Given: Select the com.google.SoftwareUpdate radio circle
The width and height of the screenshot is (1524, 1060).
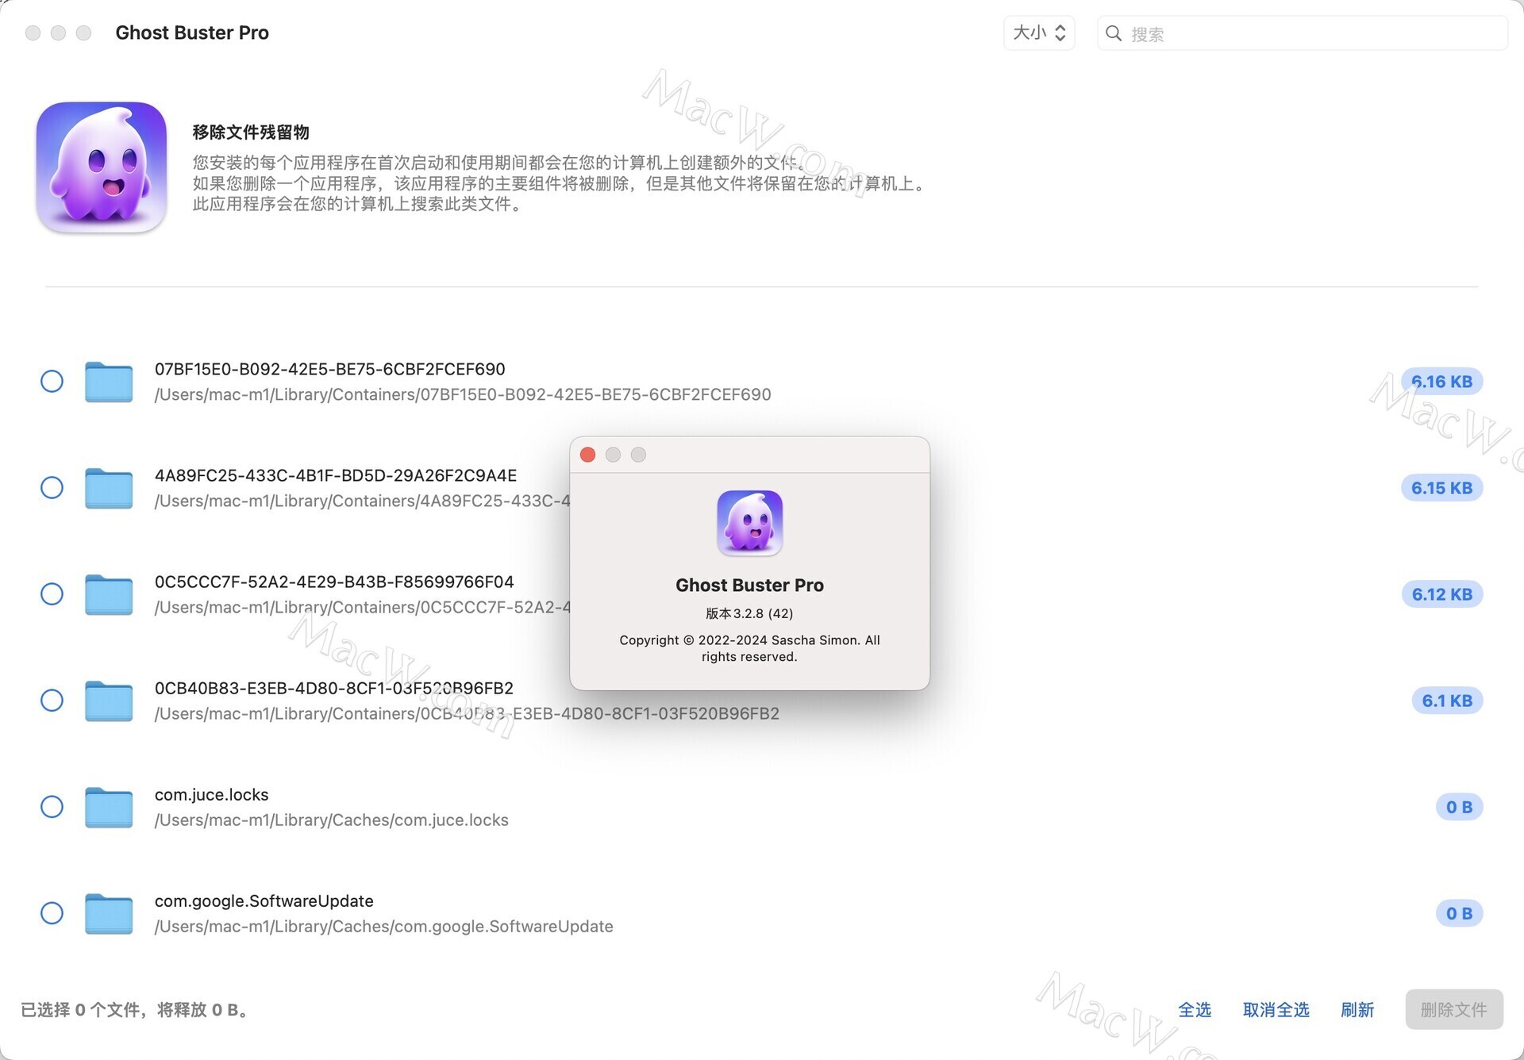Looking at the screenshot, I should pyautogui.click(x=52, y=913).
